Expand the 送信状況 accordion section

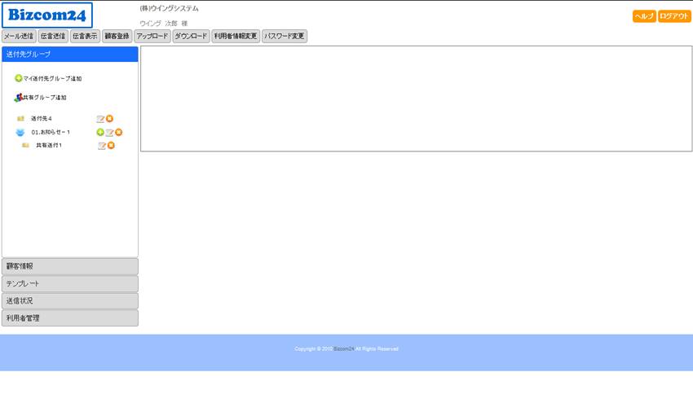pos(70,300)
